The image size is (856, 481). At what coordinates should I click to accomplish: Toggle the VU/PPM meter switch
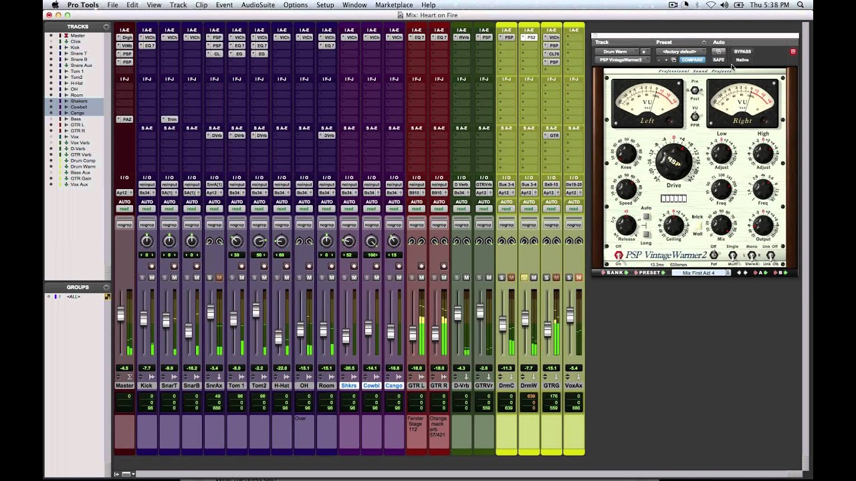click(695, 117)
